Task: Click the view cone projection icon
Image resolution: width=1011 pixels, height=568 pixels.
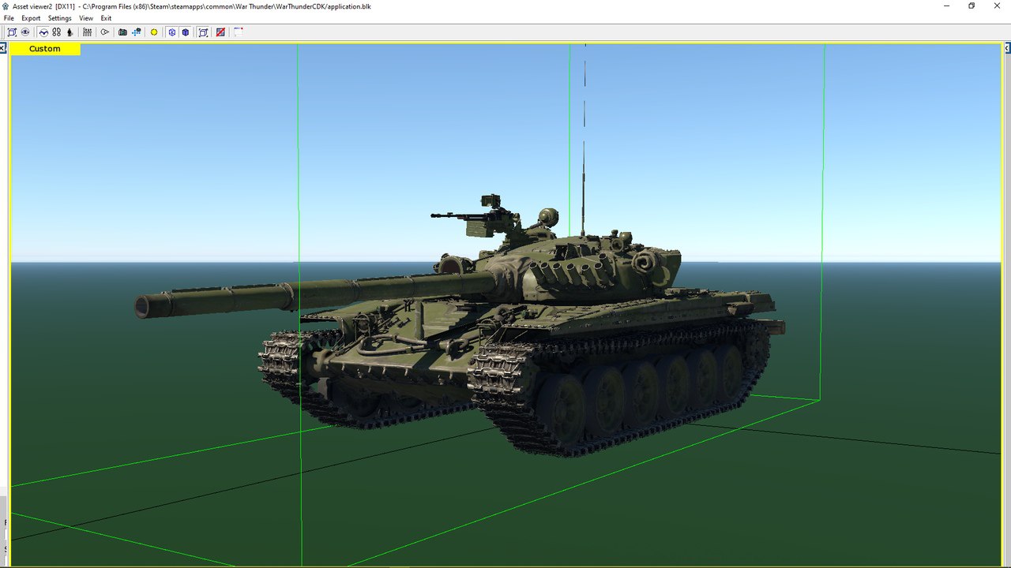Action: pos(104,32)
